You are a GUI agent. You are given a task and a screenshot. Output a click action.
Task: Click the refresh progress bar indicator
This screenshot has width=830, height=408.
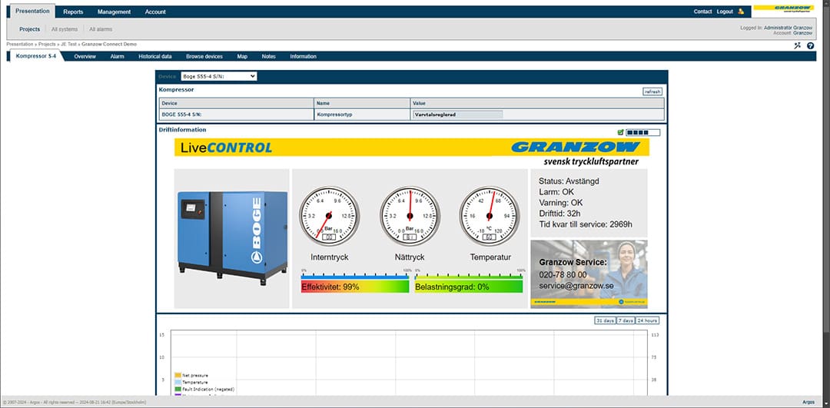click(x=642, y=132)
